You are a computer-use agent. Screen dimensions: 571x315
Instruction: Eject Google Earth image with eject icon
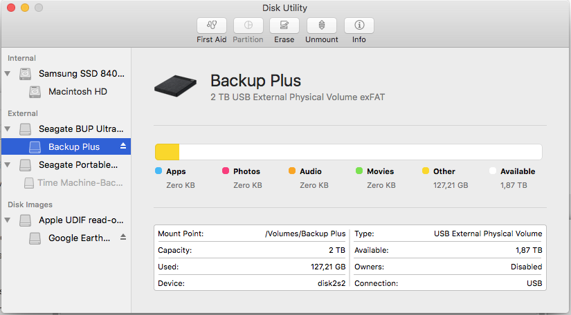click(123, 237)
